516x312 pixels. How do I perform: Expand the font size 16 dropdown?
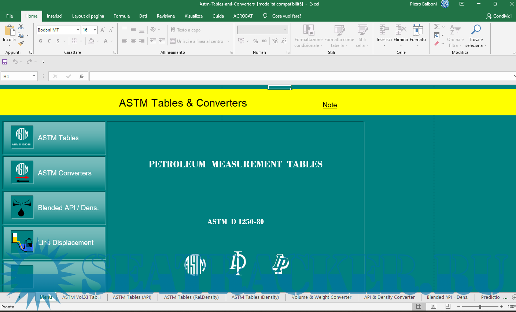point(95,30)
